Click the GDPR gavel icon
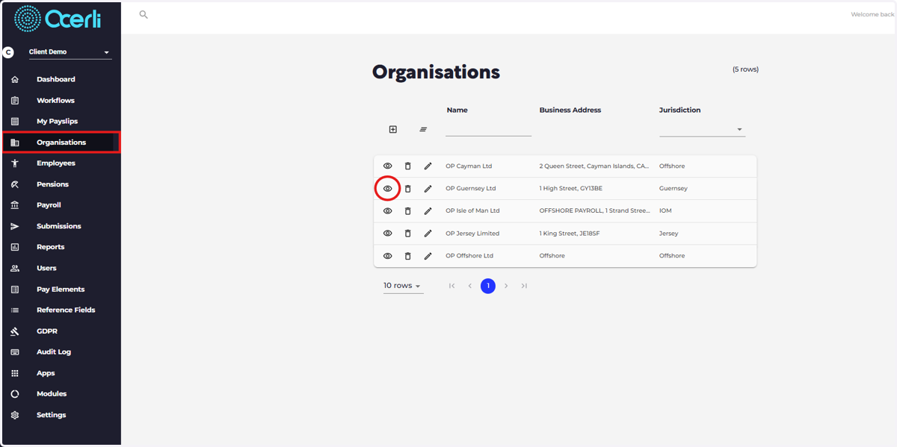The image size is (897, 447). click(x=15, y=331)
